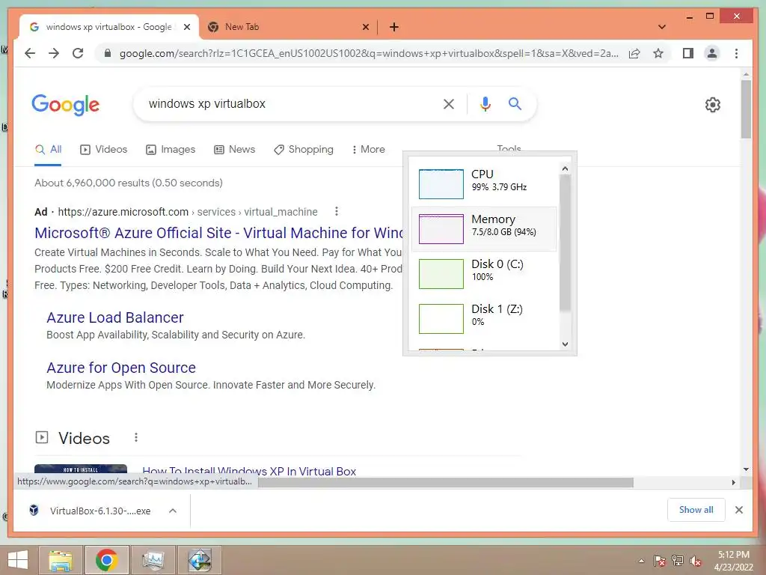Click the Videos section heading icon

tap(42, 437)
